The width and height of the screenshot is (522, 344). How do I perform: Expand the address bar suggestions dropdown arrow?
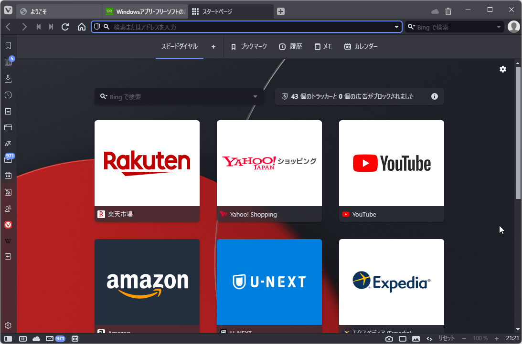point(396,27)
